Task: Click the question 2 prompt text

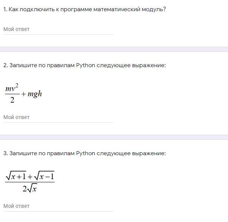Action: click(x=84, y=65)
